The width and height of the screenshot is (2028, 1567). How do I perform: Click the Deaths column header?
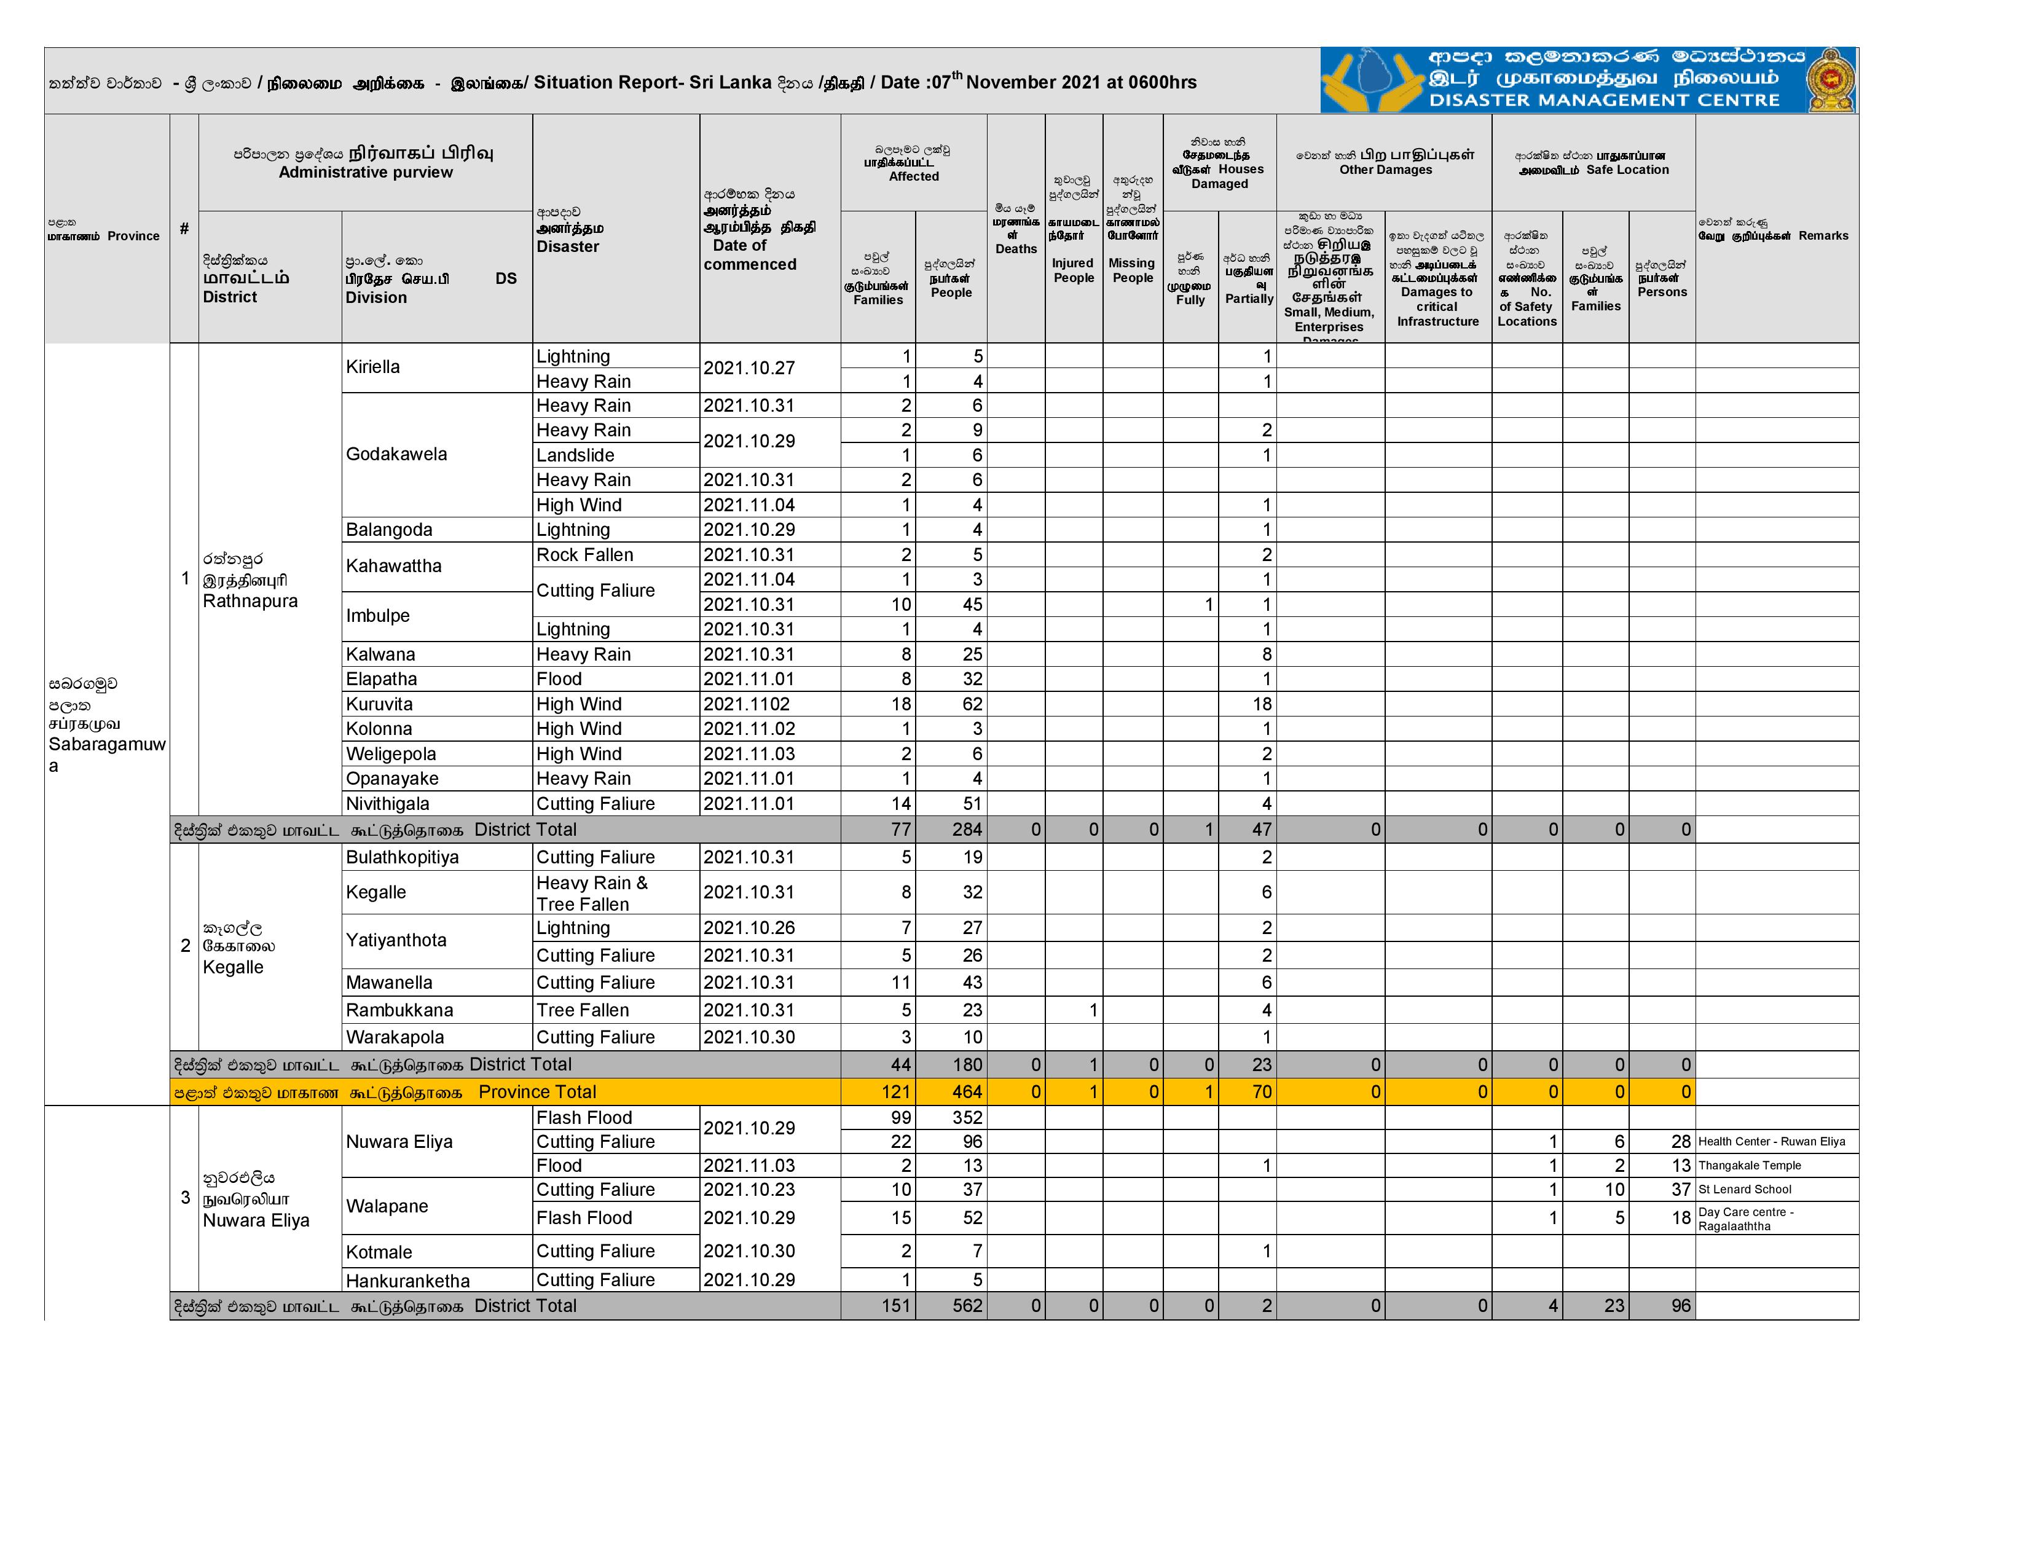pyautogui.click(x=1016, y=229)
